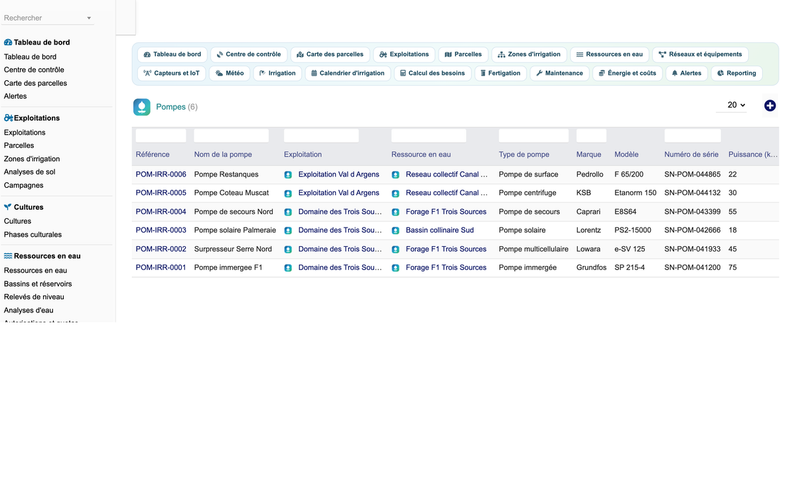
Task: Open Alertes toolbar tab
Action: click(x=687, y=73)
